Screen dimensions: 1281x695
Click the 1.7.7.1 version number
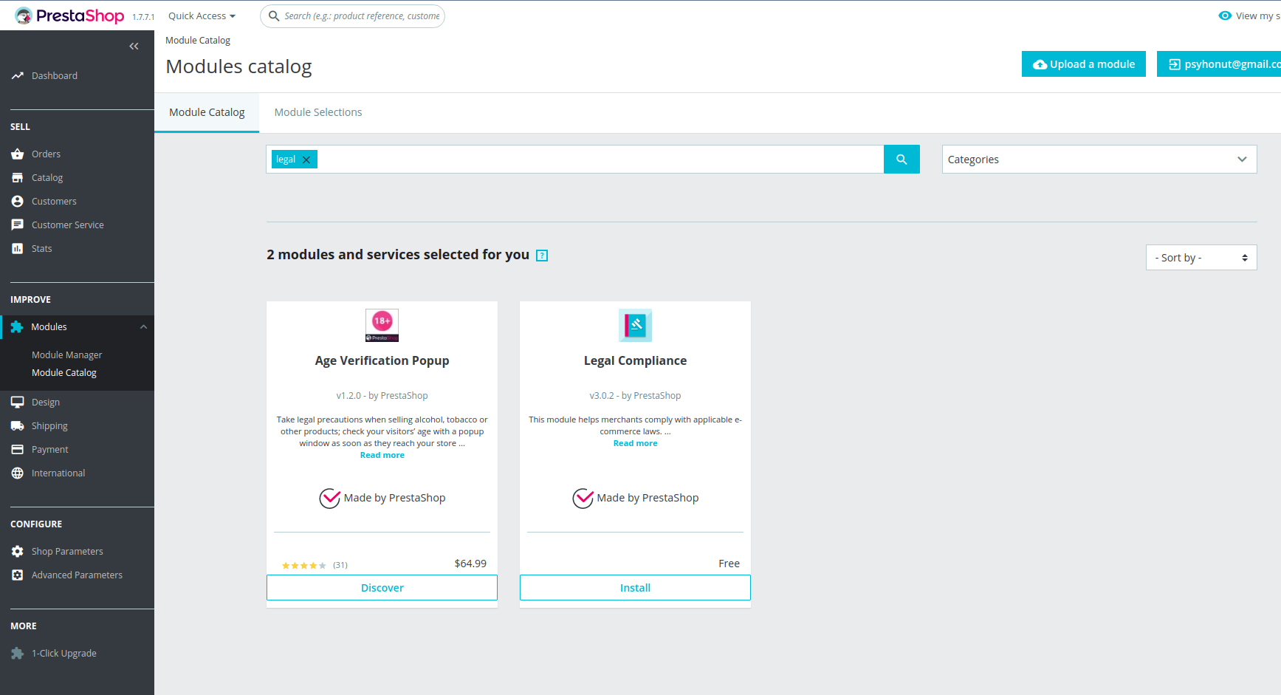pos(143,17)
